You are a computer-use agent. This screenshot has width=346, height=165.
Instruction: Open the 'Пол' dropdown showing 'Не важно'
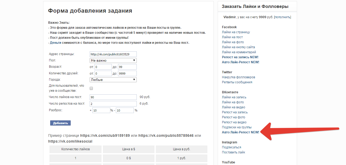(113, 60)
